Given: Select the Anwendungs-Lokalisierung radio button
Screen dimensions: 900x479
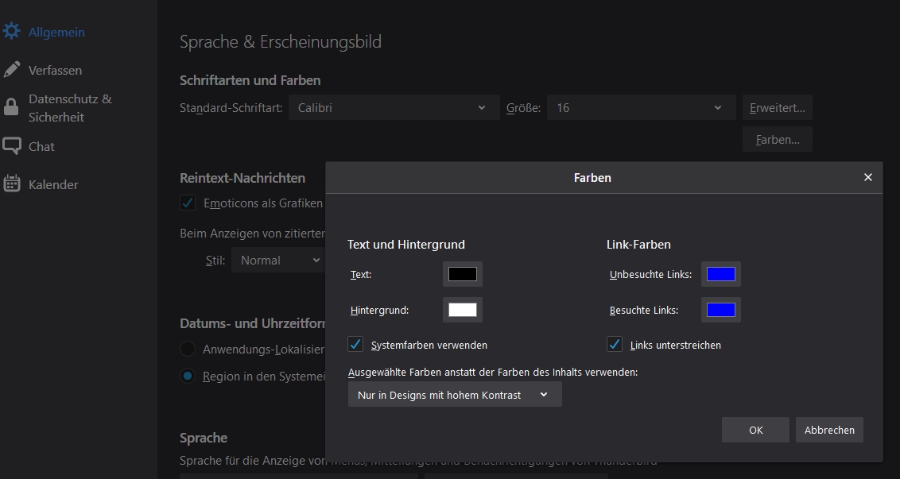Looking at the screenshot, I should coord(188,349).
